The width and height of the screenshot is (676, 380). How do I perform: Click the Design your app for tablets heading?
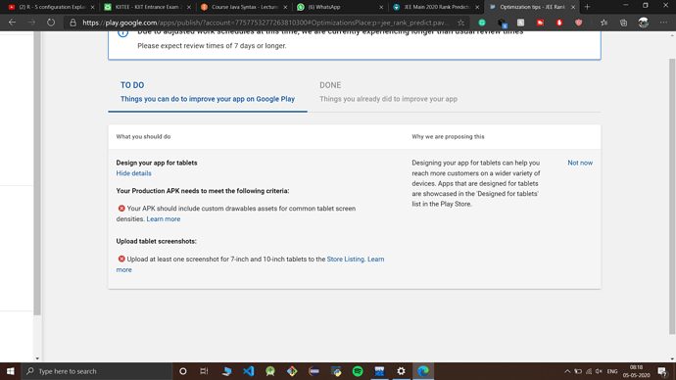point(157,163)
